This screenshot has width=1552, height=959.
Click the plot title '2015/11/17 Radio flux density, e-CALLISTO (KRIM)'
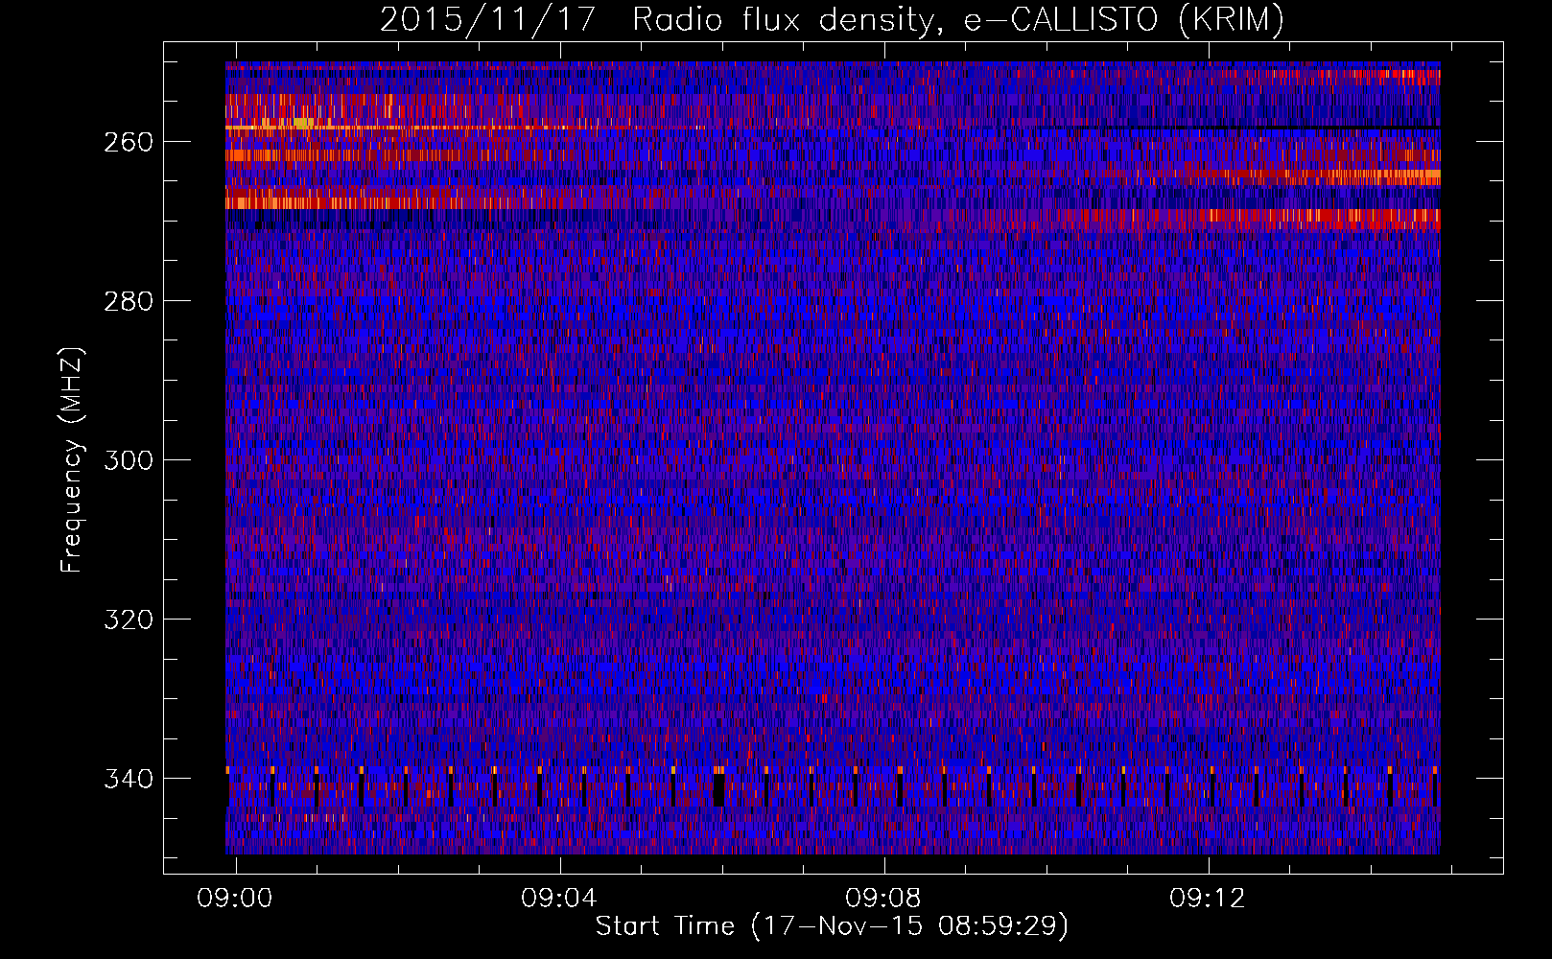coord(832,20)
